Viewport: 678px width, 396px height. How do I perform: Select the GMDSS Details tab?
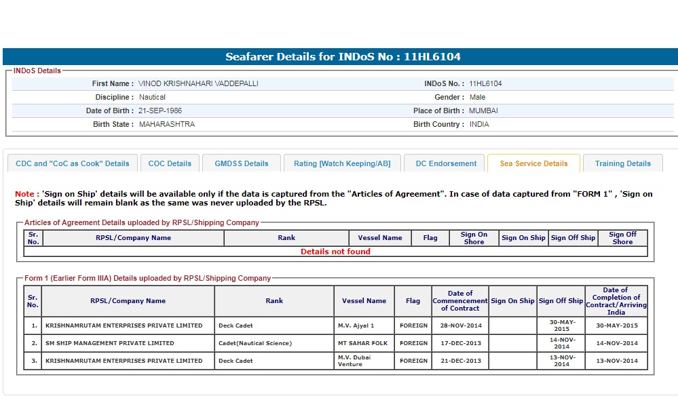pos(242,163)
